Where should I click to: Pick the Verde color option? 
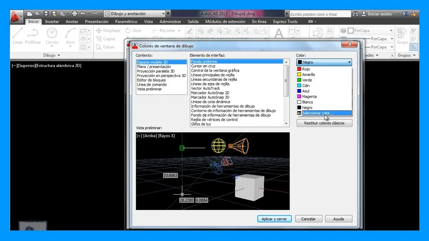tap(324, 80)
